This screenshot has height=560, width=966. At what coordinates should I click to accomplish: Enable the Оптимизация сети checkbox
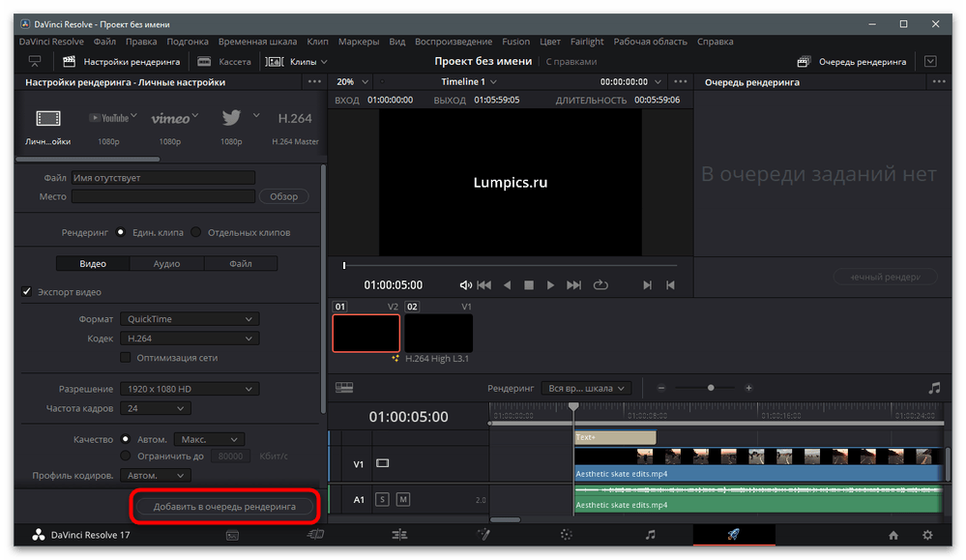click(125, 358)
